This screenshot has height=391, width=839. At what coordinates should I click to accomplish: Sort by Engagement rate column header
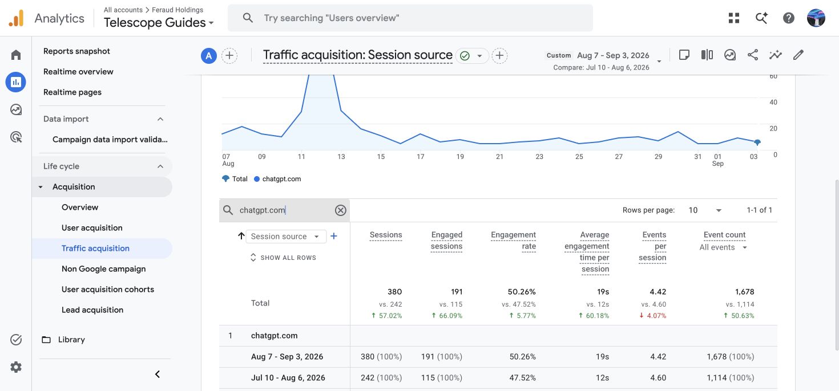(514, 241)
